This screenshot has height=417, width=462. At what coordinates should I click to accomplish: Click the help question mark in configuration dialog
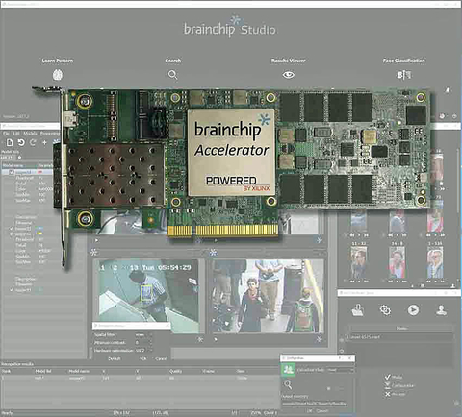pyautogui.click(x=340, y=357)
